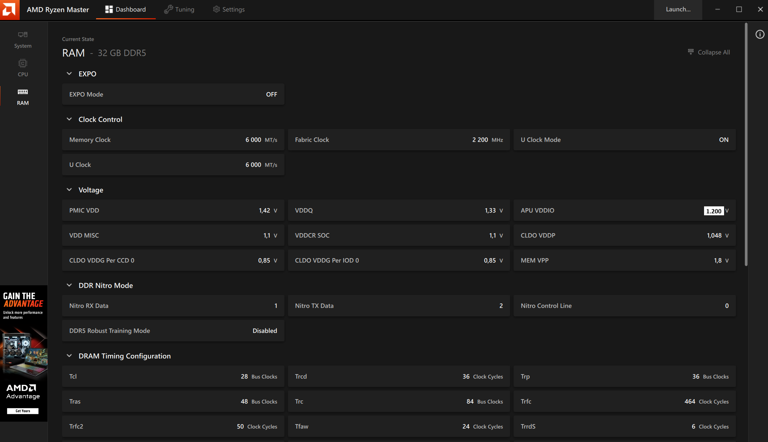
Task: Open the CPU sidebar section
Action: coord(23,68)
